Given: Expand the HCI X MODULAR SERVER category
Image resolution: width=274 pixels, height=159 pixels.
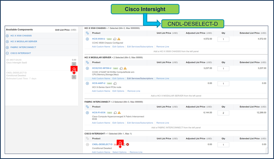Looking at the screenshot, I should click(7, 42).
